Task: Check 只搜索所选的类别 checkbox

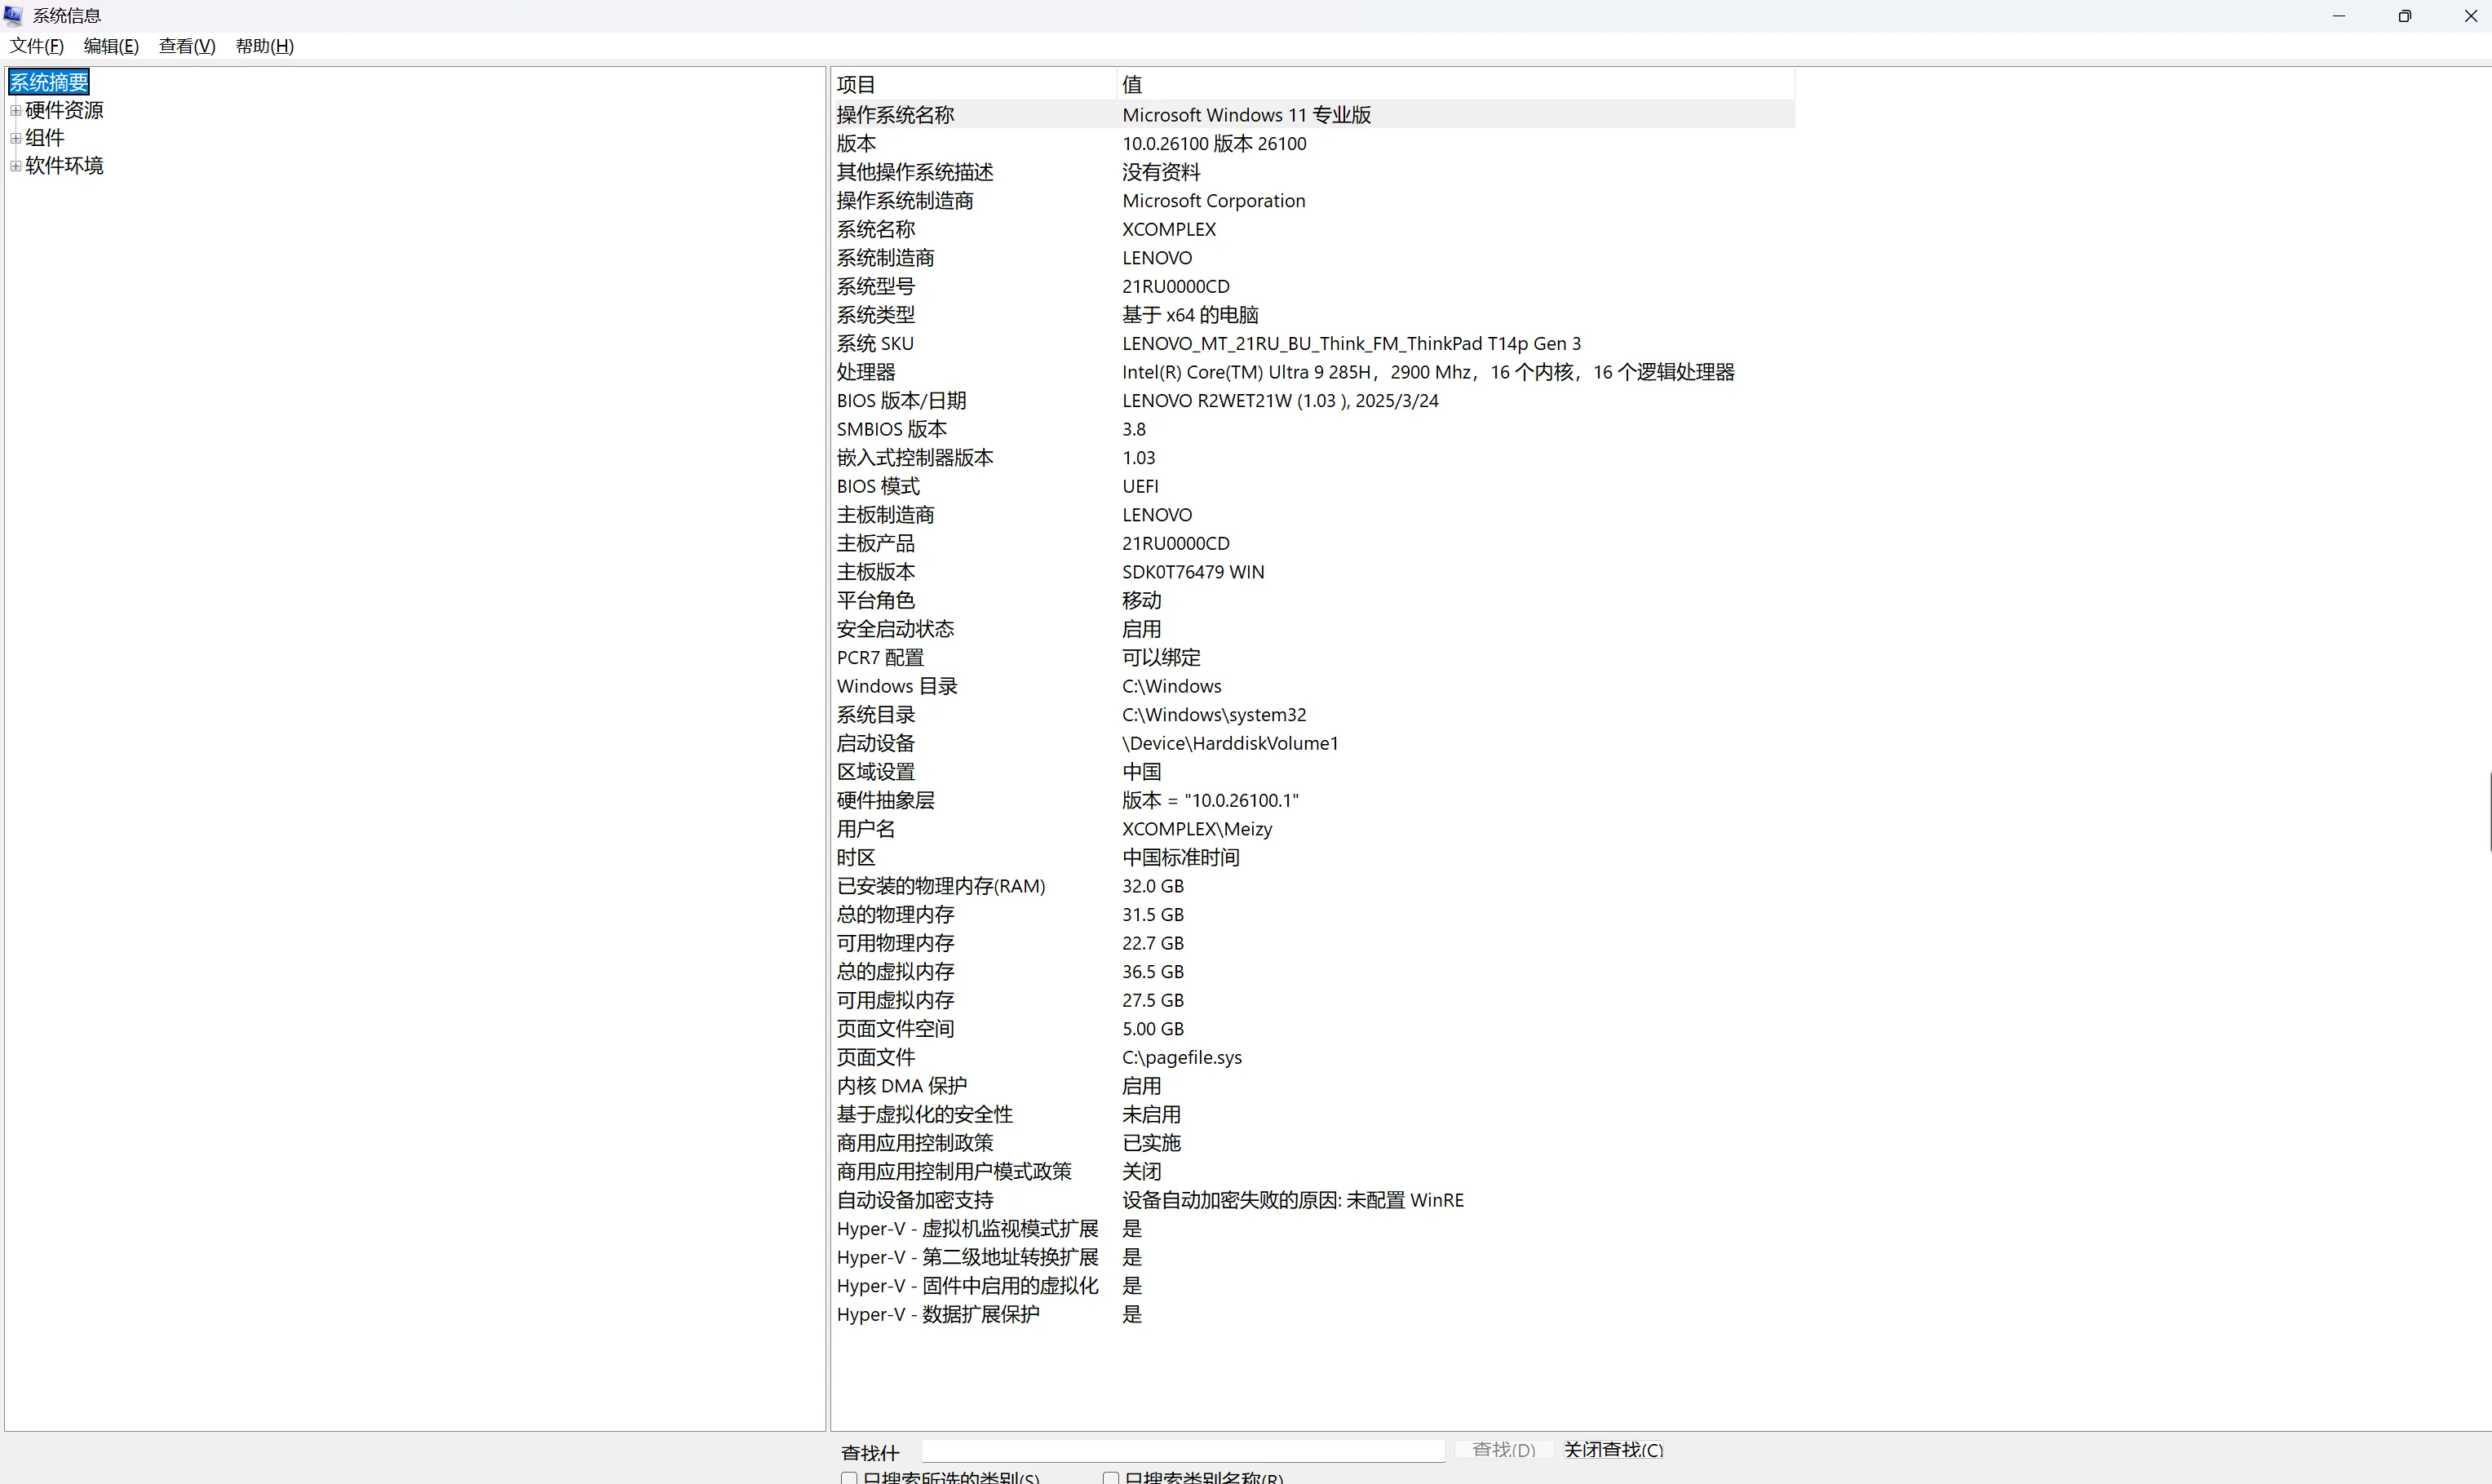Action: [848, 1477]
